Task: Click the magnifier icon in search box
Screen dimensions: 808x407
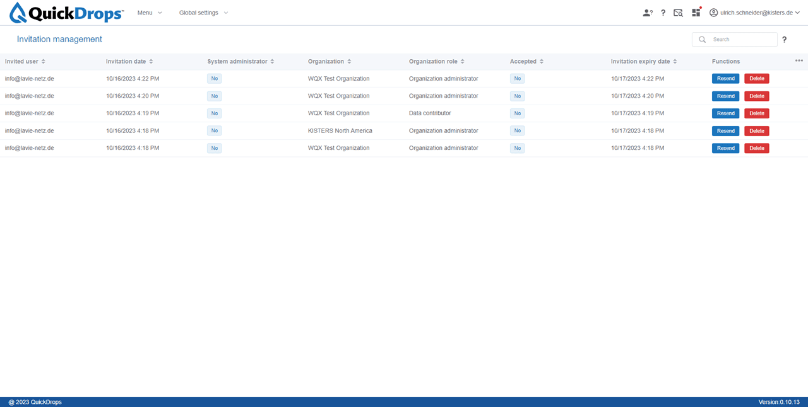Action: [702, 40]
